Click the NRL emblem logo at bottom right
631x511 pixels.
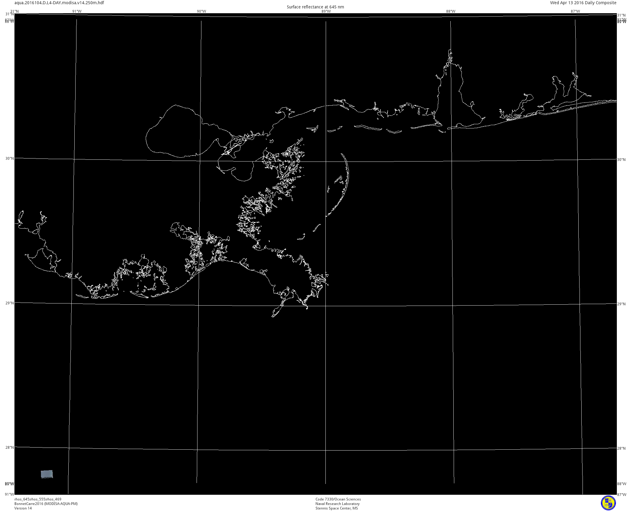pos(608,503)
